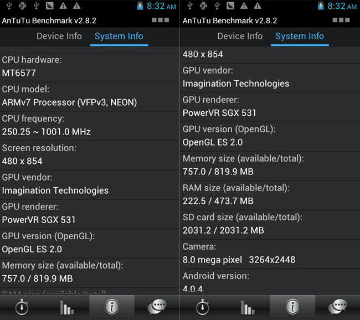Select 480 x 854 resolution in right screenshot
This screenshot has height=320, width=360.
coord(203,55)
